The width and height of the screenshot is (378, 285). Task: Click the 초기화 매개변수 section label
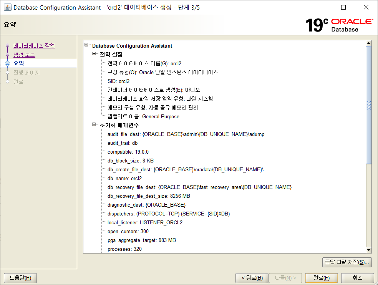click(119, 125)
